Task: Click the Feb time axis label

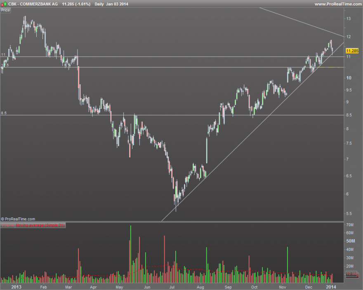Action: click(43, 287)
